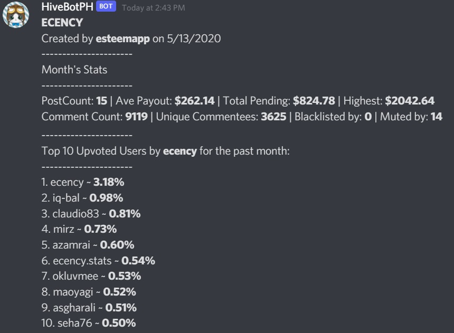Select the Total Pending $824.78 value
Screen dimensions: 454x333
314,101
